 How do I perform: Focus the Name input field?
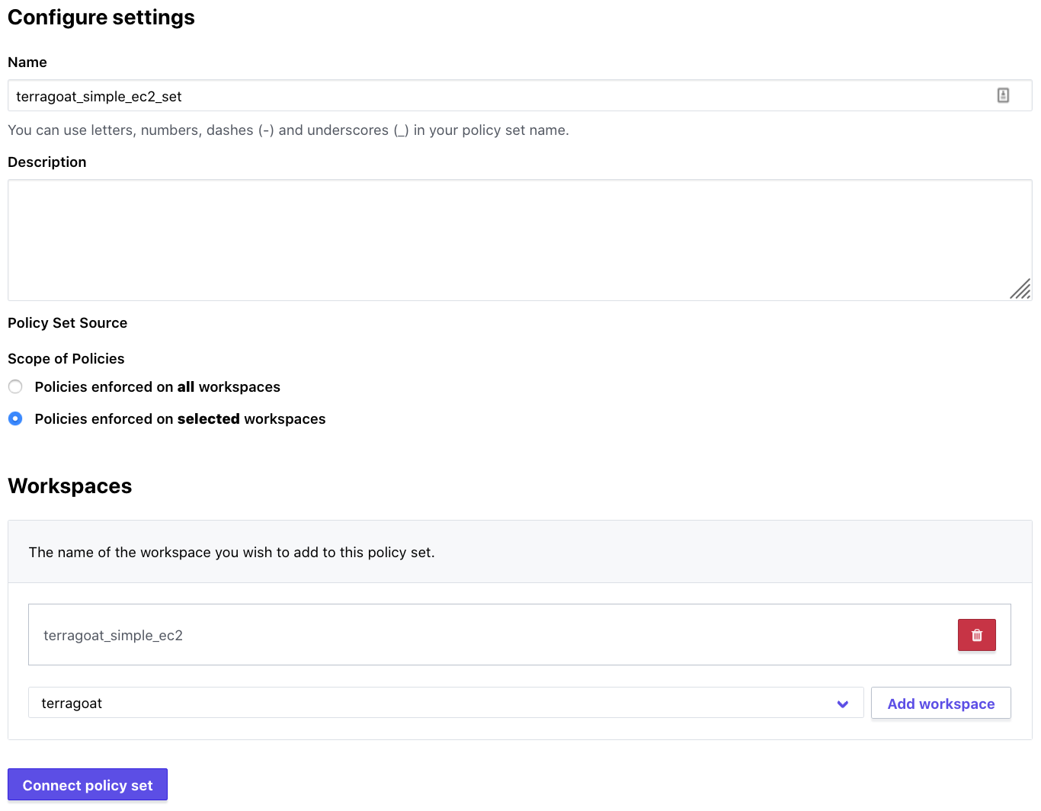point(520,95)
